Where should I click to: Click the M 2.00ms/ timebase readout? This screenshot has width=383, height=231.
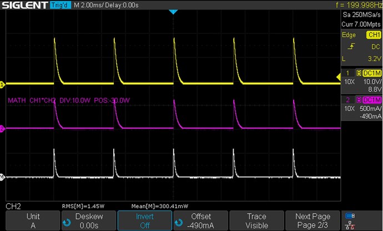[88, 5]
